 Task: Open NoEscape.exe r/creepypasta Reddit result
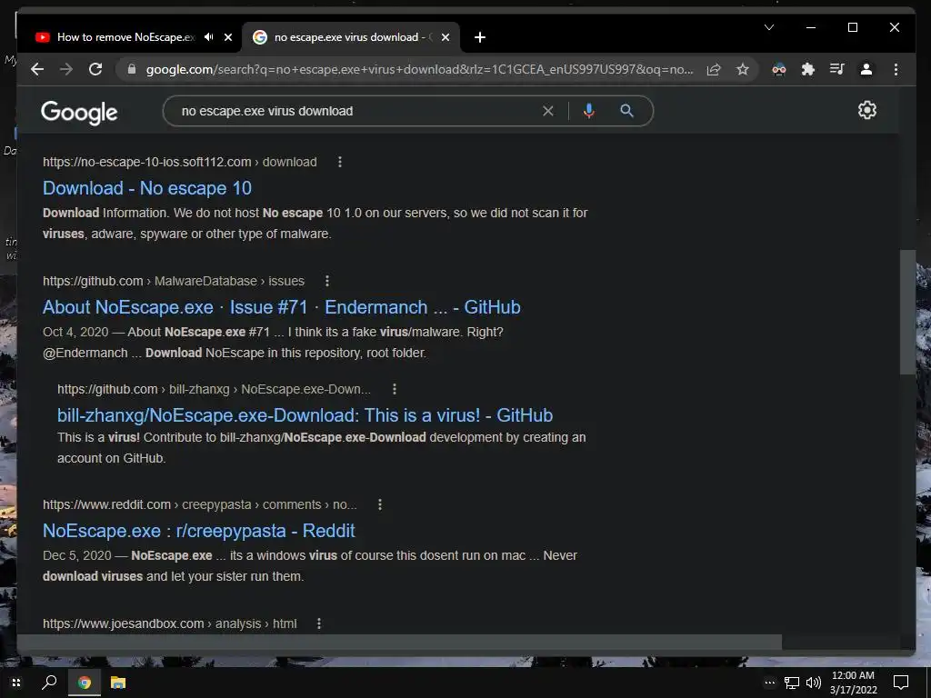(199, 531)
